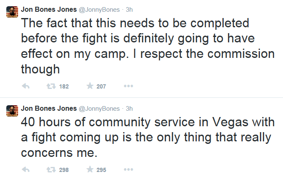
Task: Open Jon Bones Jones name on first tweet
Action: pyautogui.click(x=49, y=10)
